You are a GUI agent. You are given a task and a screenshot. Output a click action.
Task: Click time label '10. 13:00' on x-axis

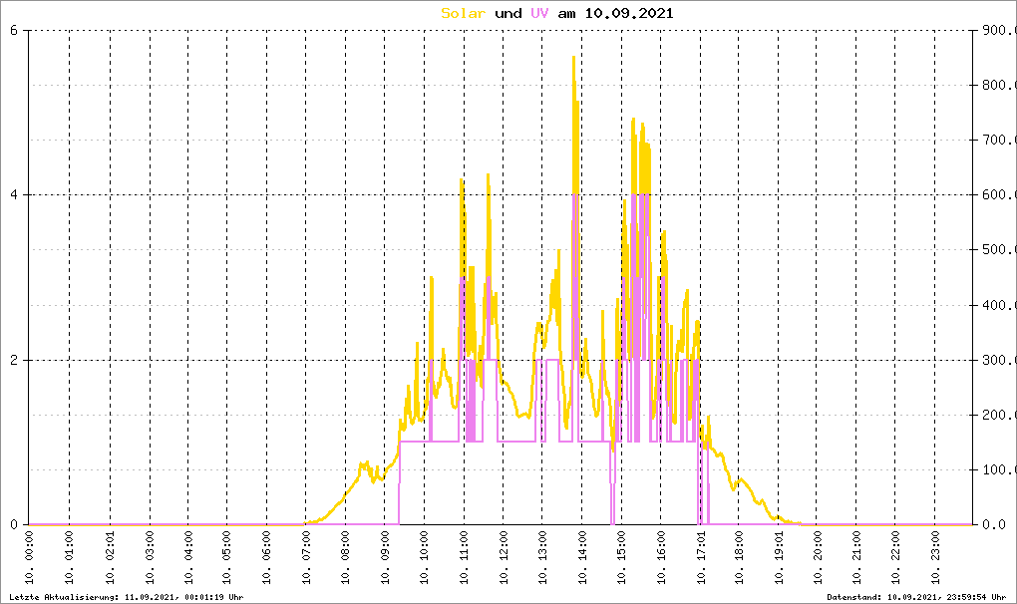(x=542, y=557)
